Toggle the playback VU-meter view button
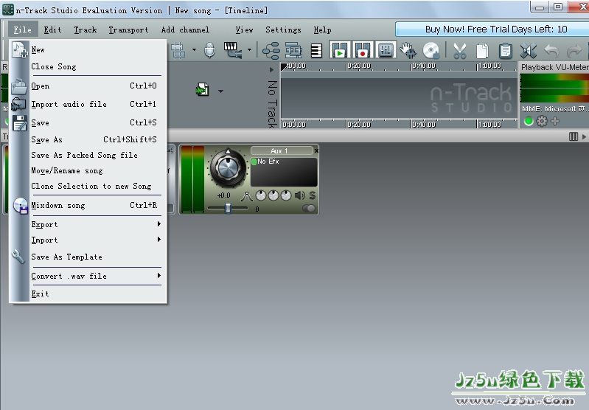Viewport: 589px width, 410px height. tap(340, 50)
